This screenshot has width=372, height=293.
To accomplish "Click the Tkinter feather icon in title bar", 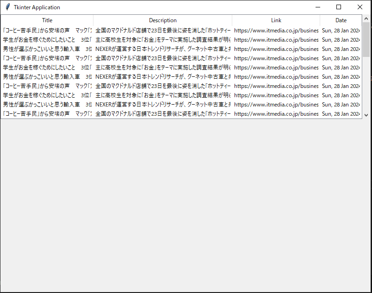I will [7, 7].
